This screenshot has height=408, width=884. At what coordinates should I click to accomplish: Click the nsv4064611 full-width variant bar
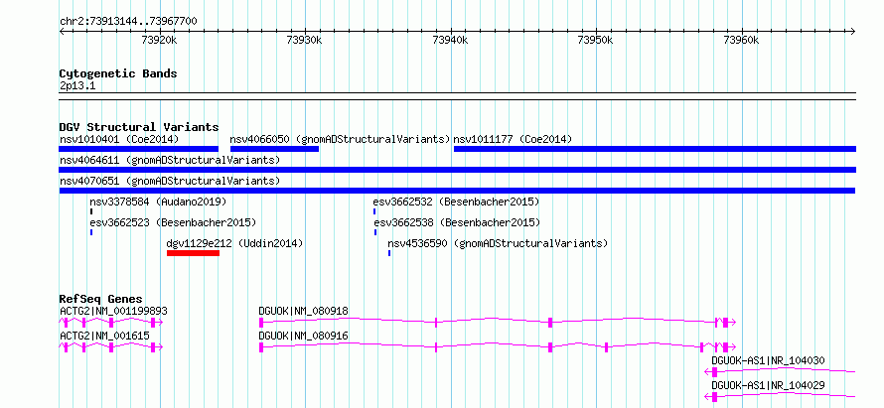[x=458, y=170]
